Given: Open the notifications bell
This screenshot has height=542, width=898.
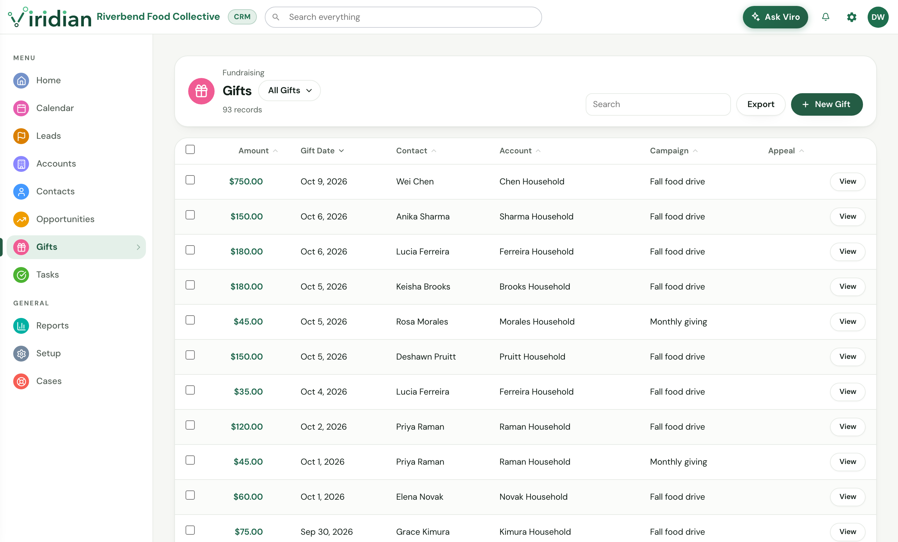Looking at the screenshot, I should 825,17.
